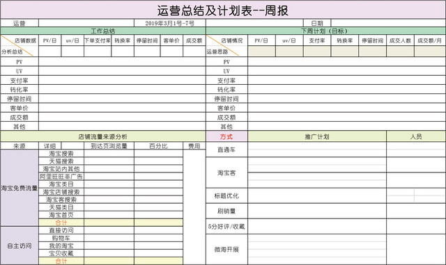
Task: Click the 成交额/月 column header
Action: [430, 40]
